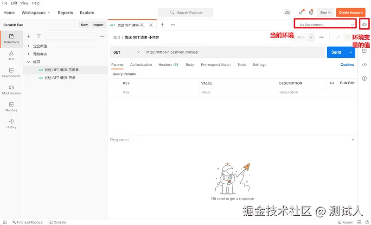Open the info icon in right sidebar
The height and width of the screenshot is (225, 371).
click(x=365, y=78)
